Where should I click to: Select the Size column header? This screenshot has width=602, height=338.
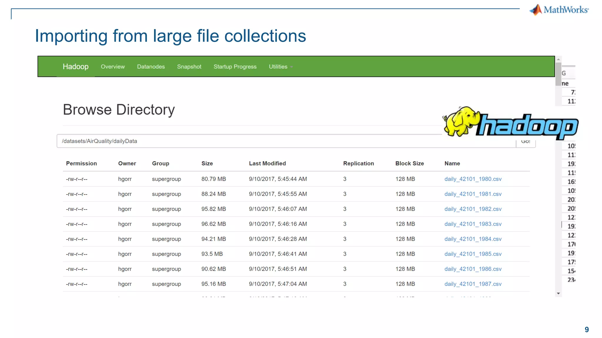[207, 163]
